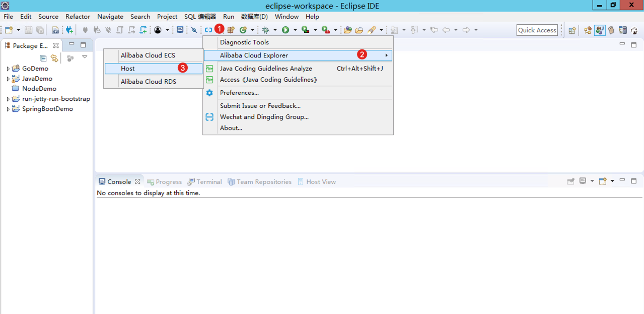Click the user avatar toolbar icon

point(158,30)
